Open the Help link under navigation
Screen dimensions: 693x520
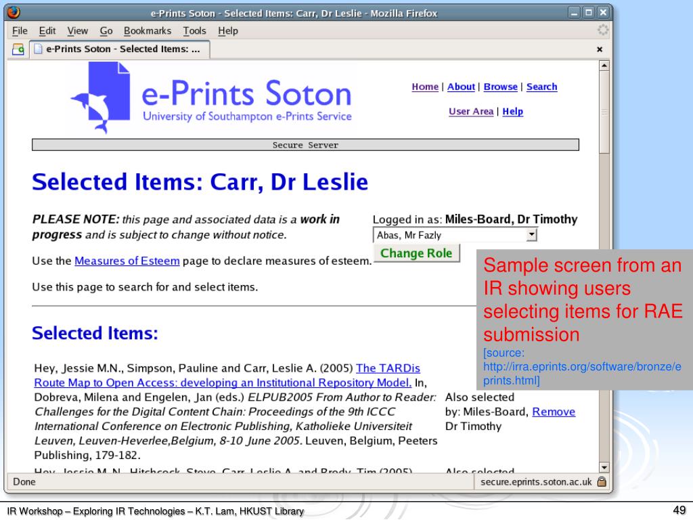point(513,112)
